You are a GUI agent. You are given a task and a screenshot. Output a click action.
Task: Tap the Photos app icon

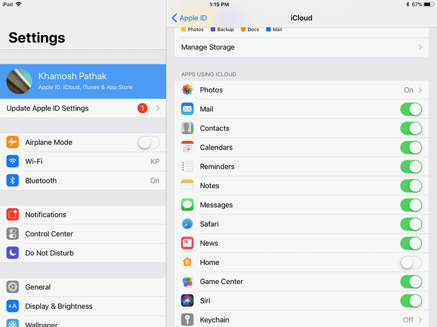click(187, 90)
